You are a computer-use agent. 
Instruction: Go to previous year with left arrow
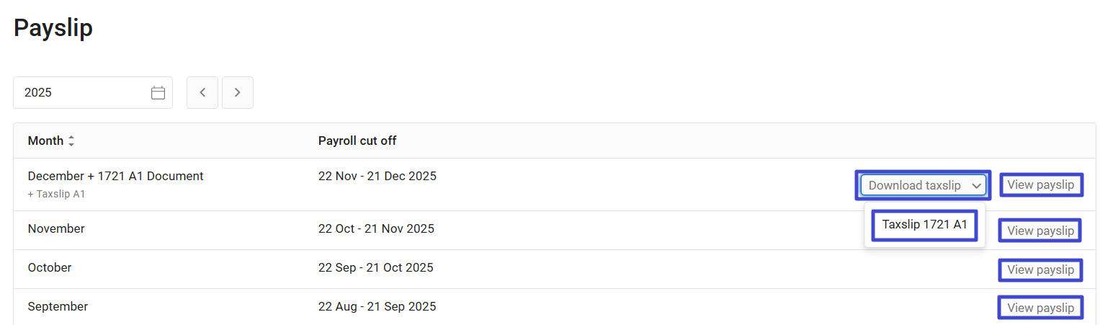tap(202, 93)
